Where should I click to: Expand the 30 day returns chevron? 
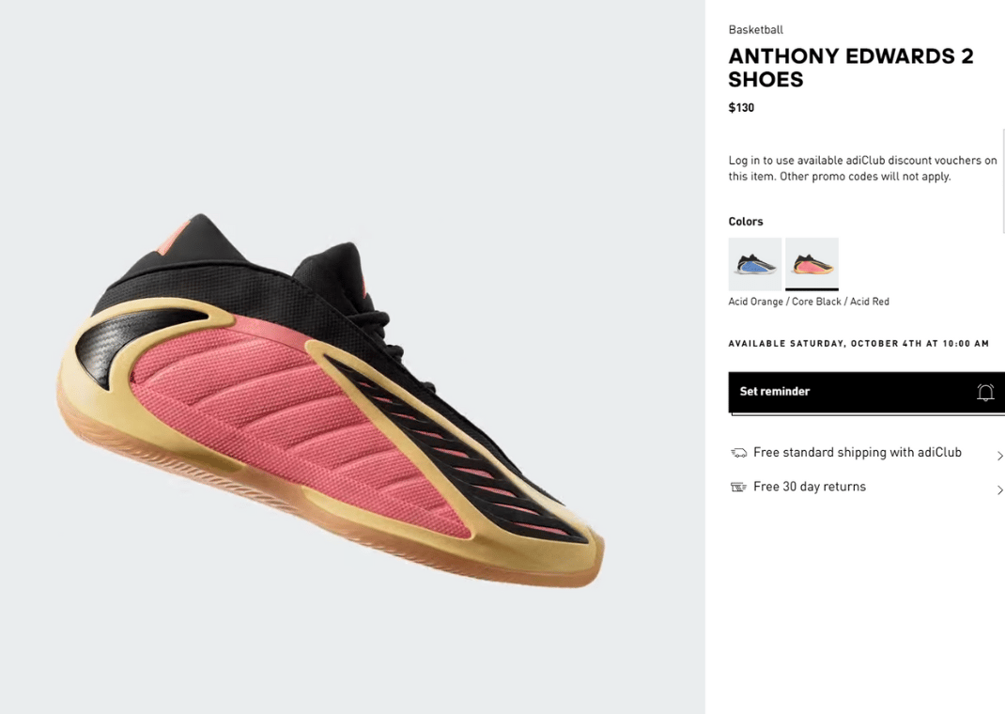999,489
